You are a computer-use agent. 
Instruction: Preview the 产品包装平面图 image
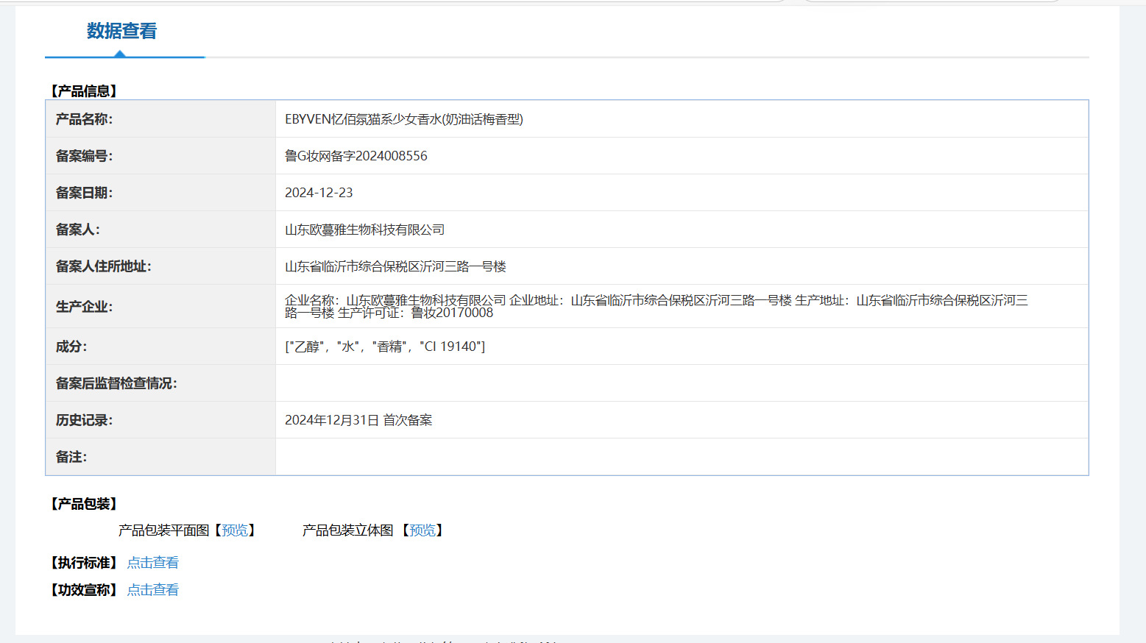(235, 530)
